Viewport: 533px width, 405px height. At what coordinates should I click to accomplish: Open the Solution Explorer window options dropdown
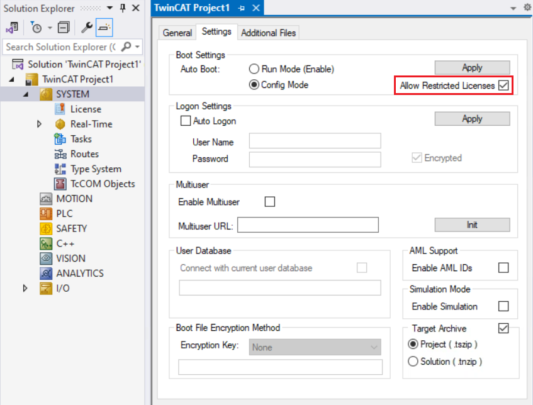coord(109,8)
